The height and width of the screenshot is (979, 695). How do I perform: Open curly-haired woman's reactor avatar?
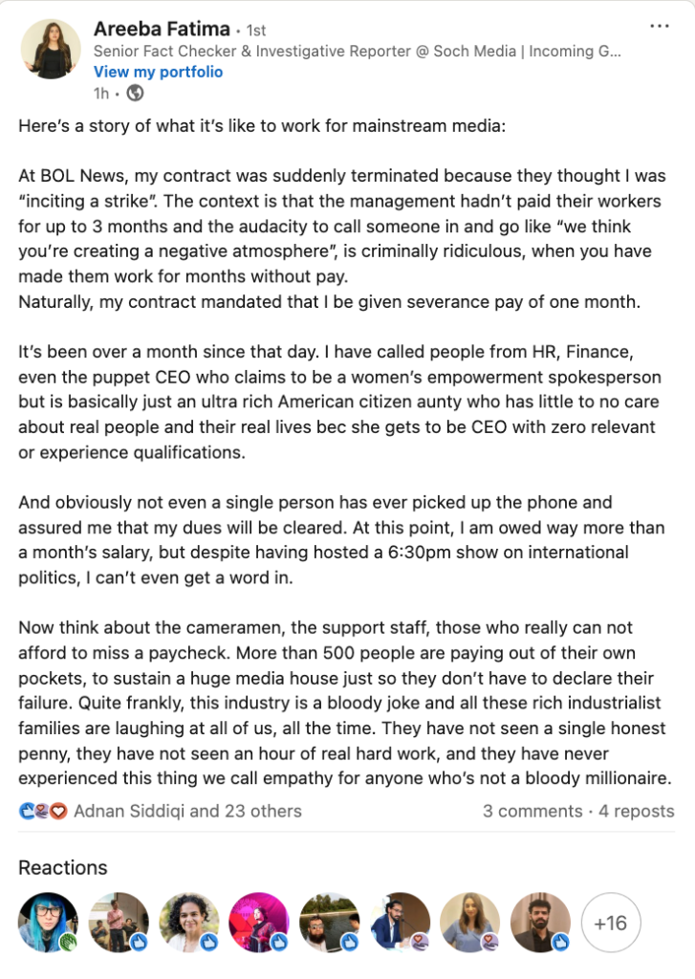pos(188,923)
